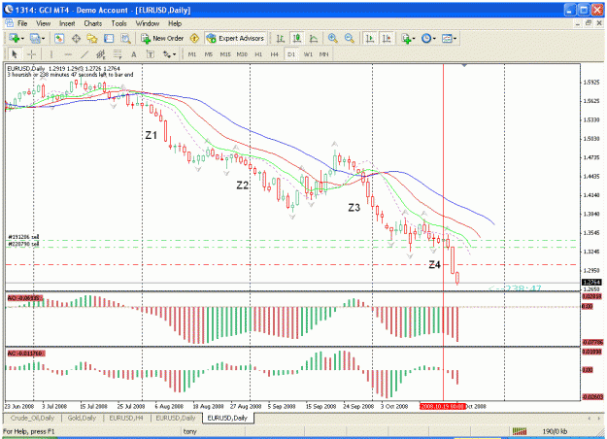This screenshot has width=607, height=439.
Task: Select the vertical line drawing tool
Action: tap(51, 54)
